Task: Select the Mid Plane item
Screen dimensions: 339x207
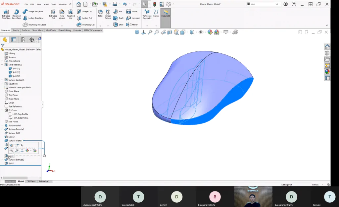Action: point(13,122)
